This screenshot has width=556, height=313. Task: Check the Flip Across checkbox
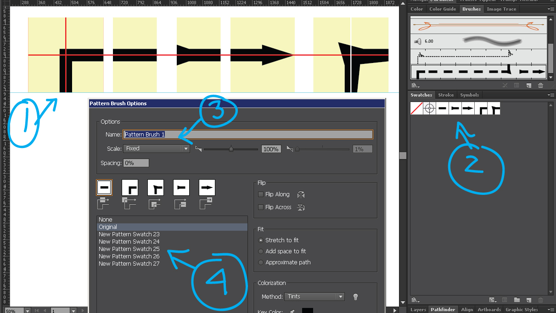261,207
